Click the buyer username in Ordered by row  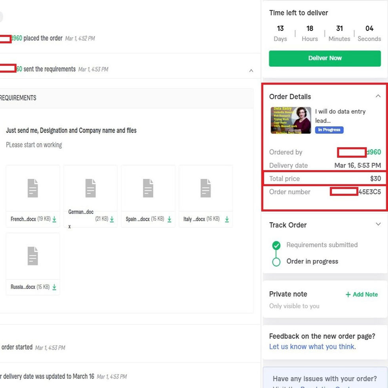(373, 152)
